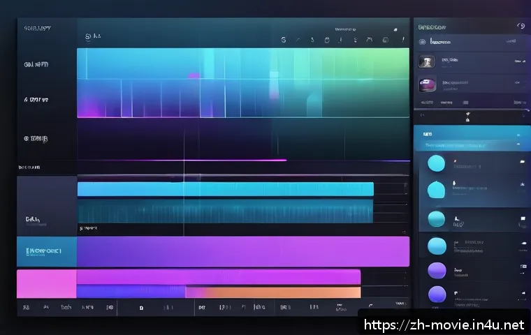Select the upper purple circle in the list
Screen dimensions: 531x335
tap(437, 270)
